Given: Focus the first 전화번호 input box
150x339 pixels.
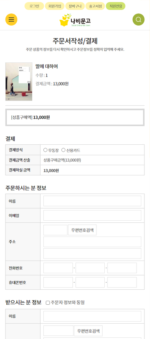Looking at the screenshot, I should (x=58, y=268).
